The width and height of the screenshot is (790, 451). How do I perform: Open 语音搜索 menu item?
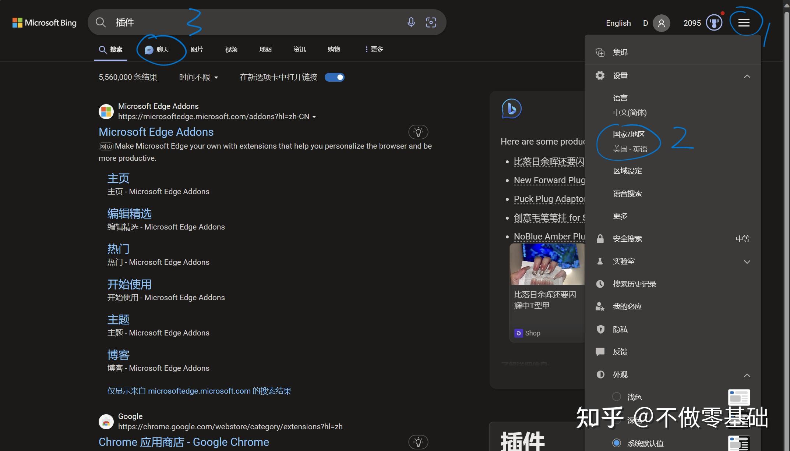coord(627,193)
